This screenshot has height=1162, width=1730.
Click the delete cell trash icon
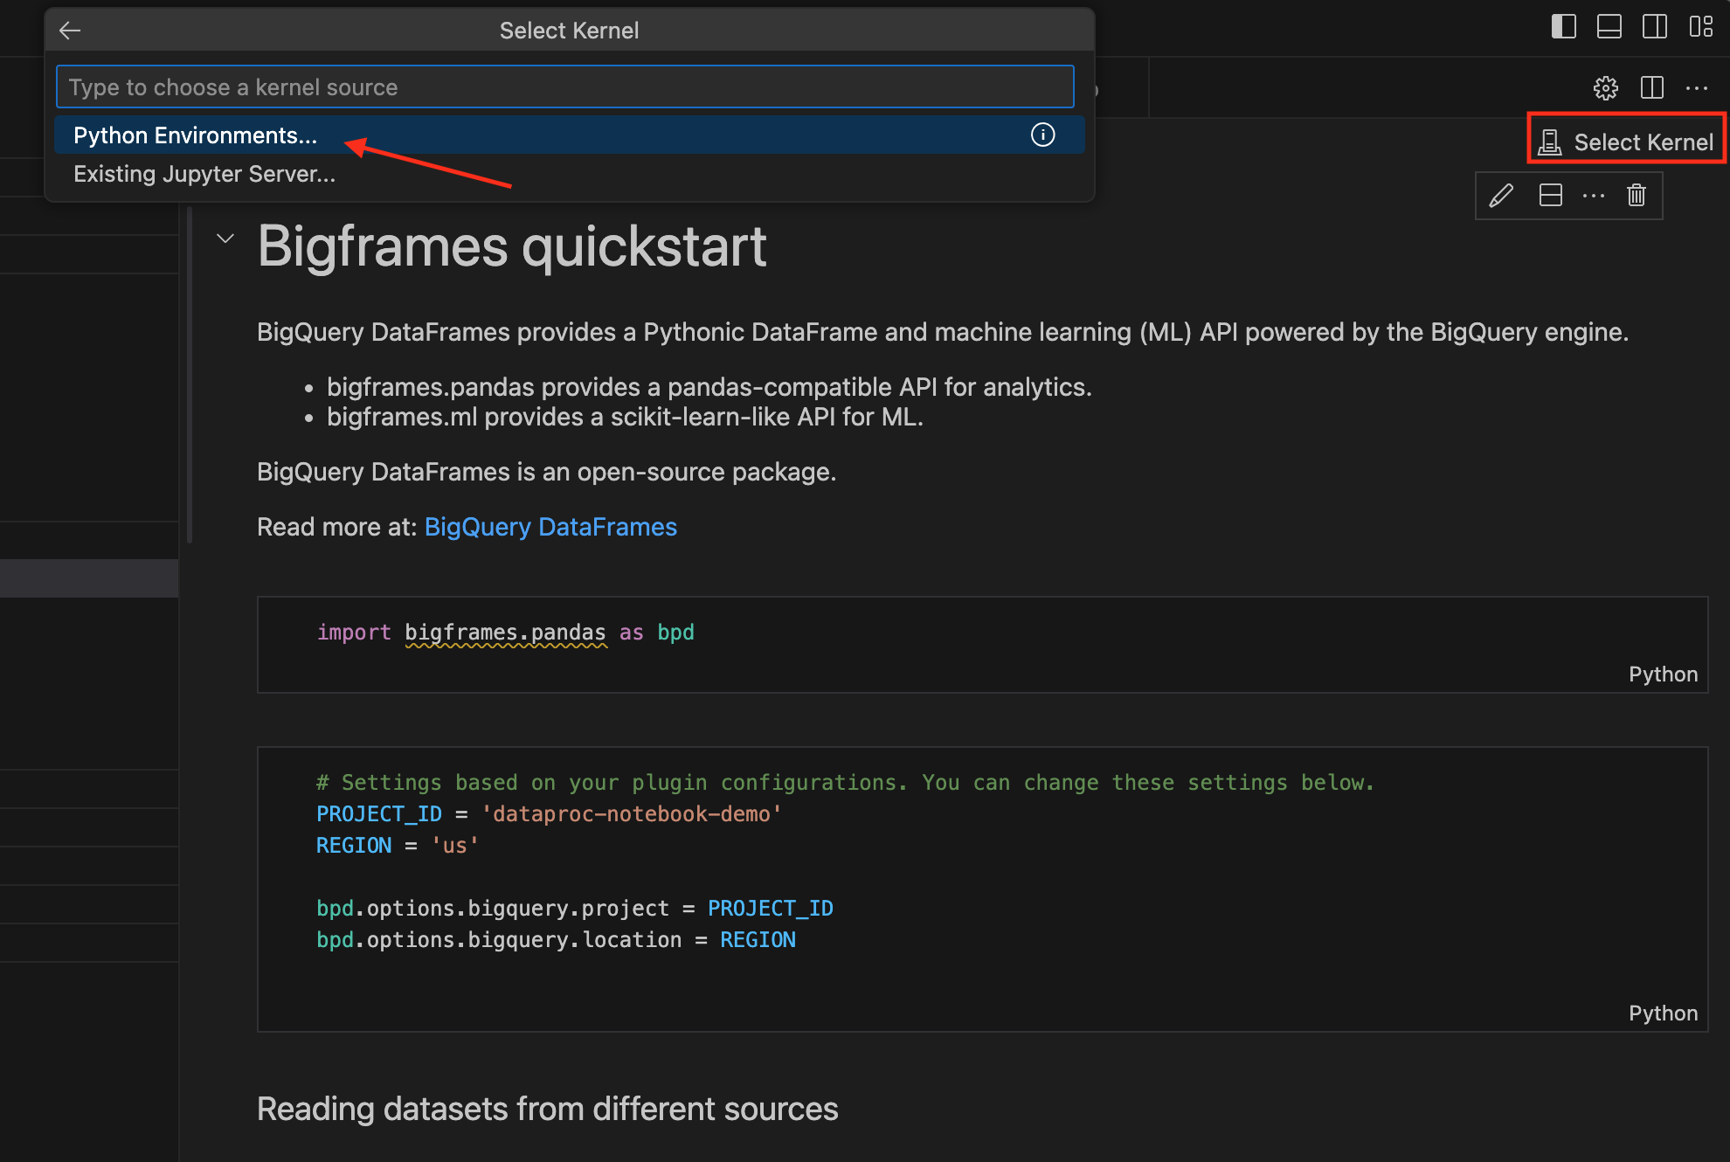(x=1637, y=195)
